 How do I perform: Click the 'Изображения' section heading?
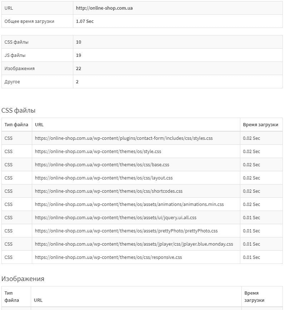click(x=23, y=279)
